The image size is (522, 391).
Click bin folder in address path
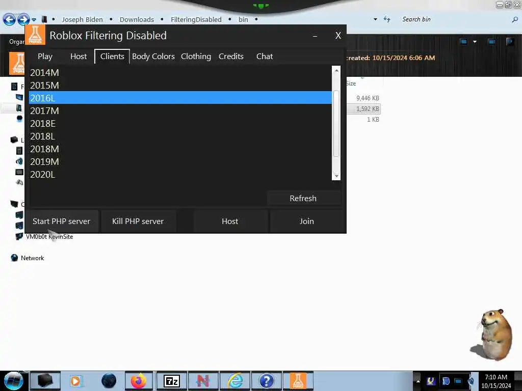243,20
